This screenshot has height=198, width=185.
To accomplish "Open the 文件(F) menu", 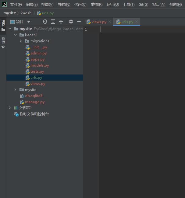I will pyautogui.click(x=16, y=5).
